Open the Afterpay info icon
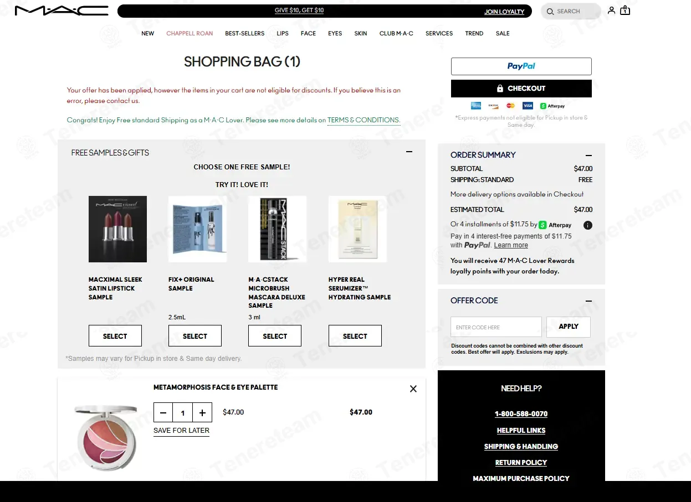691x502 pixels. coord(588,225)
